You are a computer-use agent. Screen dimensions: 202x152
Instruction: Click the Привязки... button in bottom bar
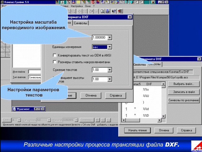[x=87, y=120]
